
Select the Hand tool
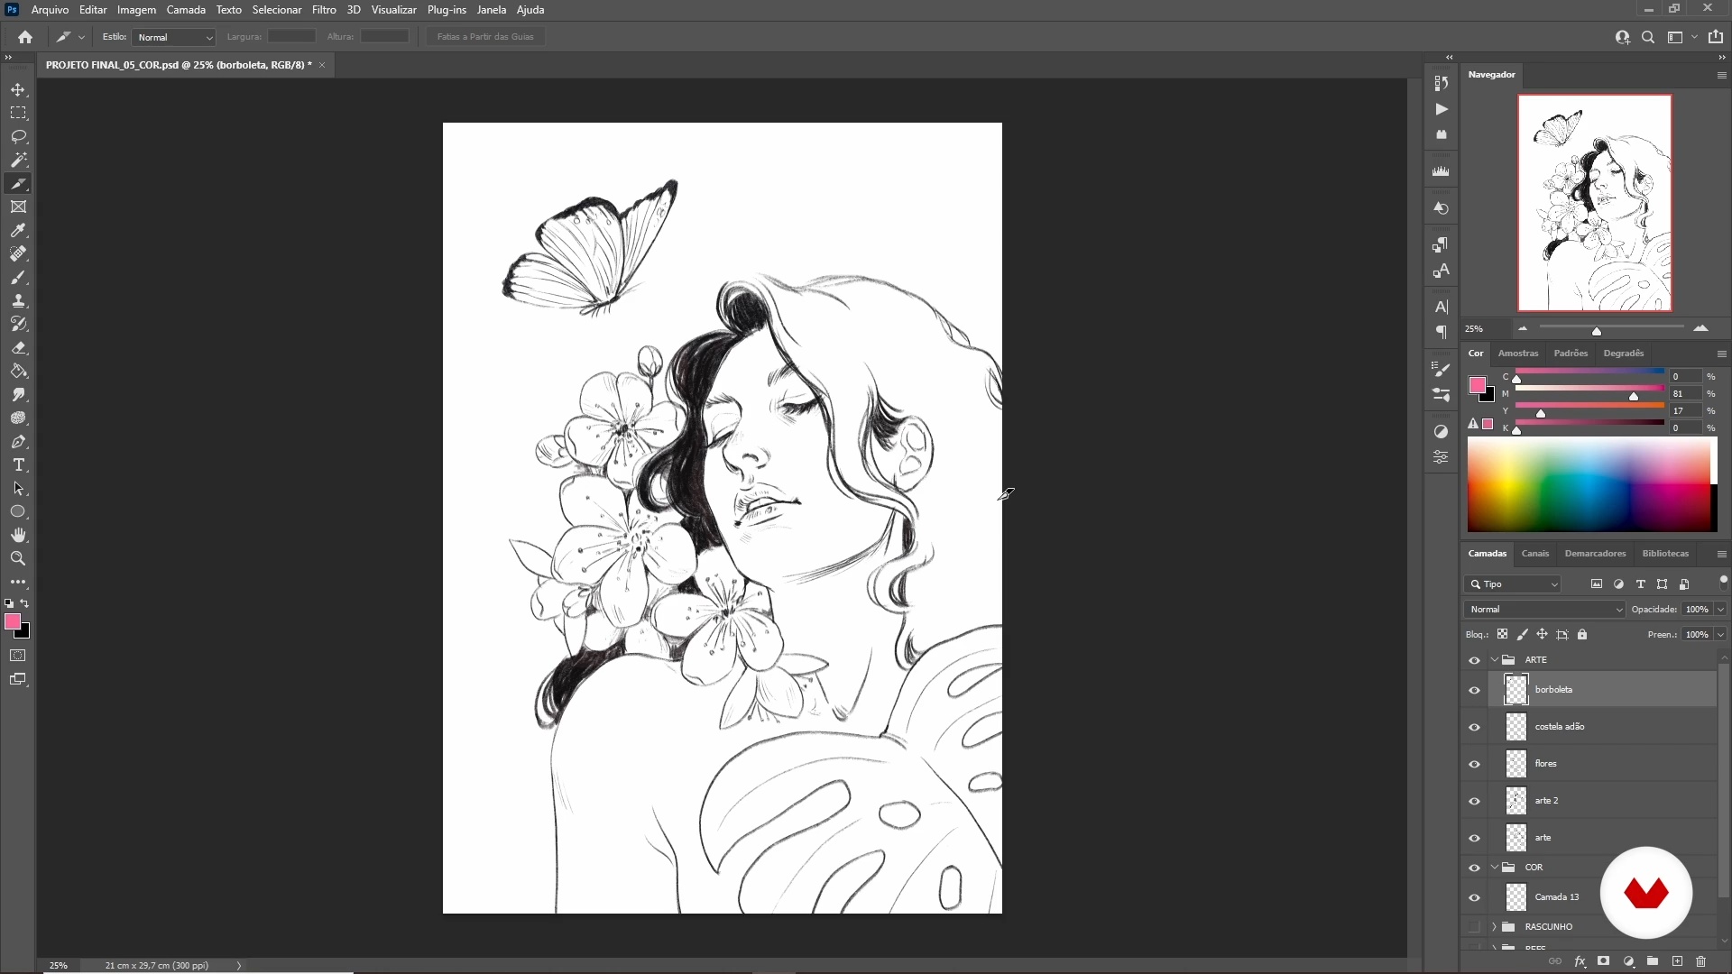(x=18, y=536)
